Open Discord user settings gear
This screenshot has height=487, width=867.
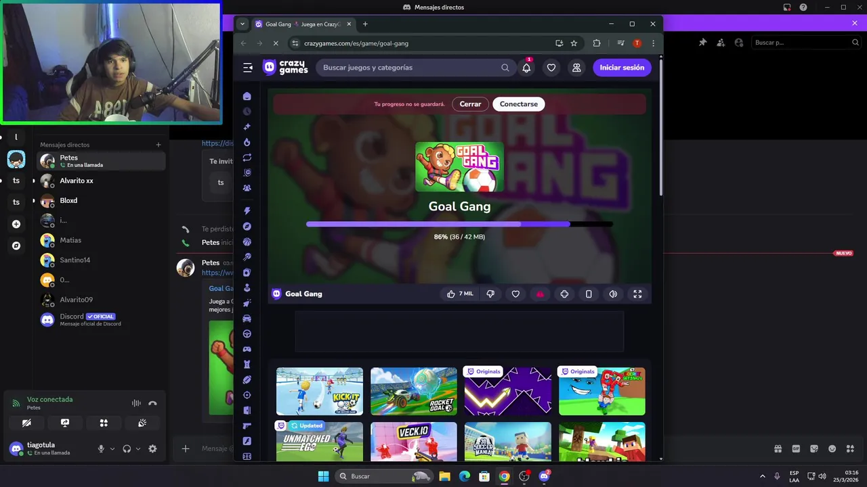[x=152, y=448]
